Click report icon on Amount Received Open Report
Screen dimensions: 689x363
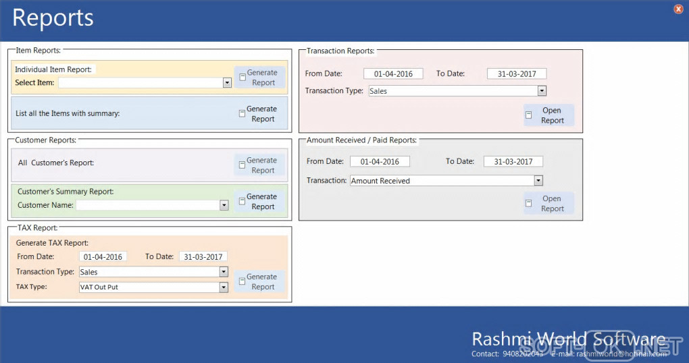tap(529, 203)
